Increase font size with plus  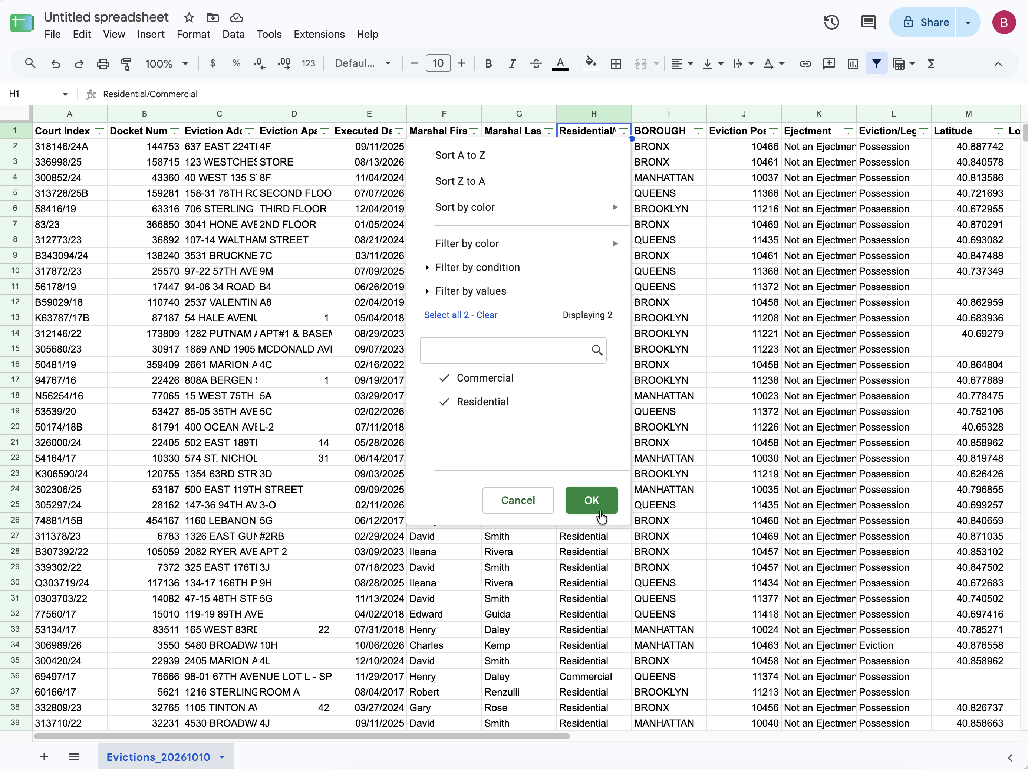pos(461,63)
